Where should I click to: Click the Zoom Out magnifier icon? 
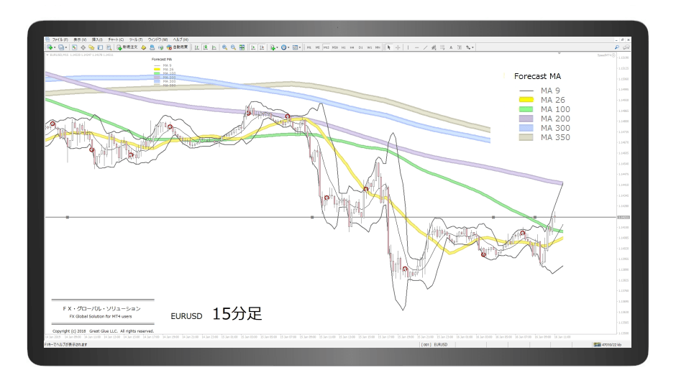click(x=233, y=47)
